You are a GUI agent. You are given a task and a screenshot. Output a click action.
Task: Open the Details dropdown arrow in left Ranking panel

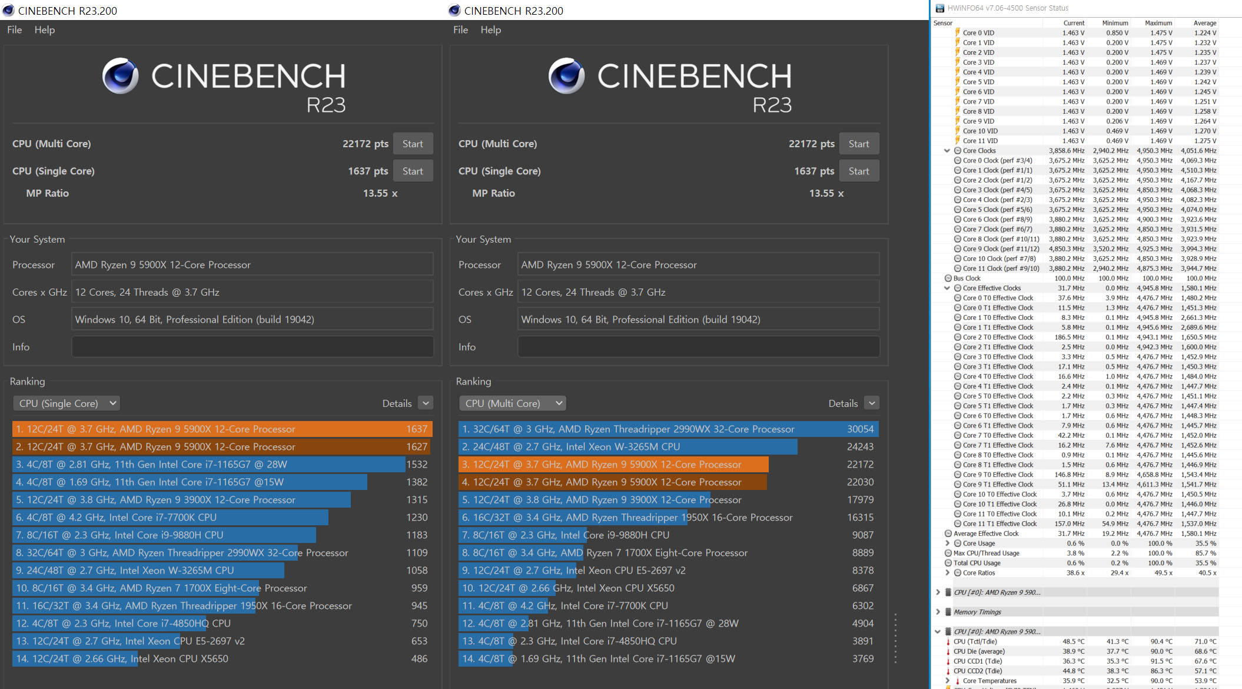coord(426,403)
